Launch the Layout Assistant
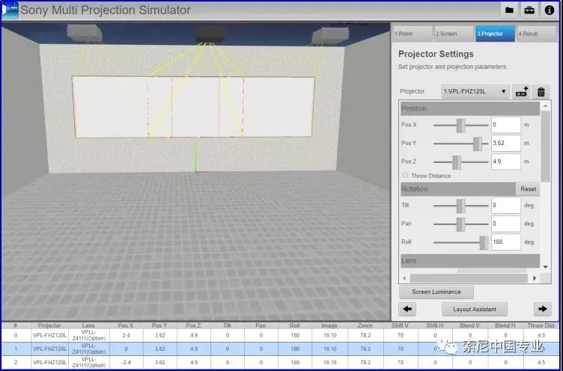Screen dimensions: 563x371 point(475,309)
